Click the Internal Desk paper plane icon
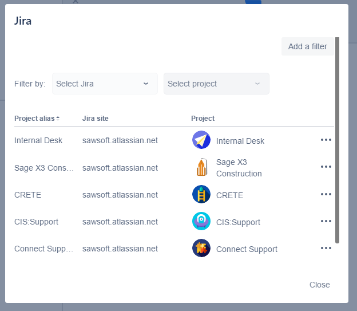The height and width of the screenshot is (311, 357). click(201, 140)
